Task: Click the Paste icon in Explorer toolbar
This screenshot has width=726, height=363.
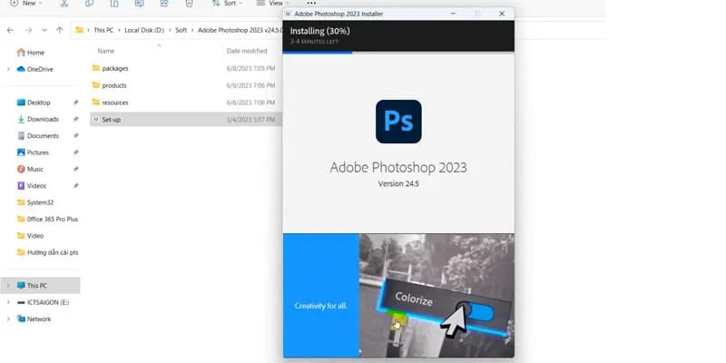Action: (114, 4)
